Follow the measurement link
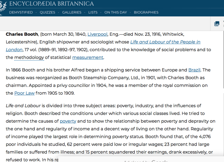This screenshot has height=162, width=224. tap(88, 58)
